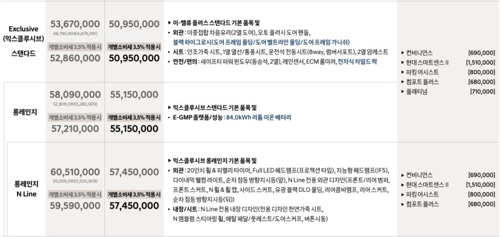Click the bold 57,450,000 N Line price

pos(134,206)
